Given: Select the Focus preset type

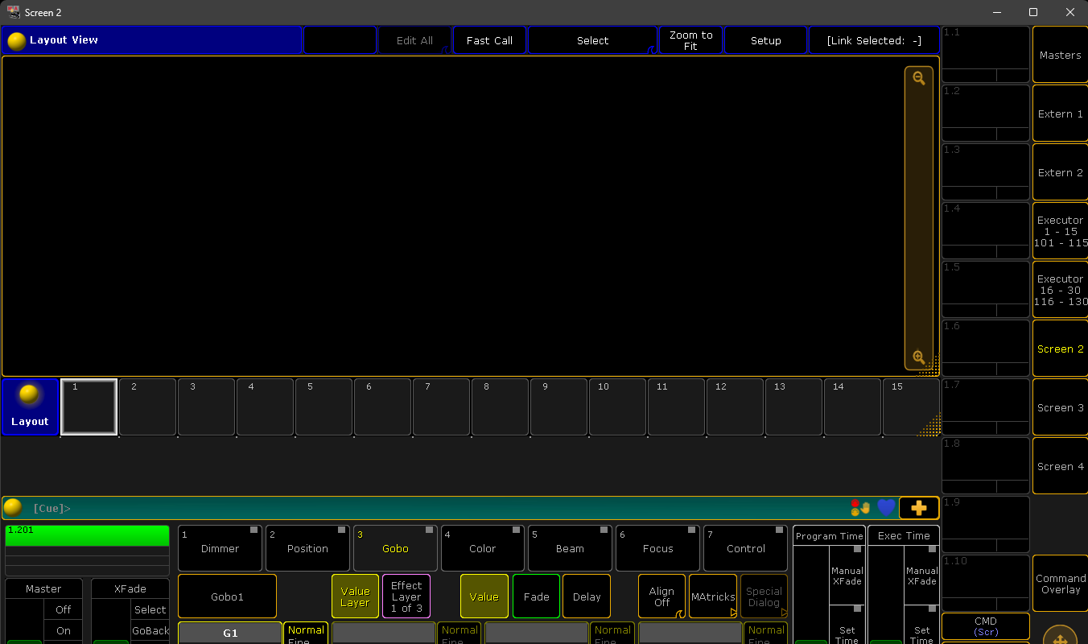Looking at the screenshot, I should pos(657,548).
